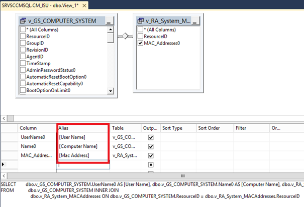This screenshot has height=207, width=304.
Task: Click the column list scroll down arrow
Action: point(111,91)
